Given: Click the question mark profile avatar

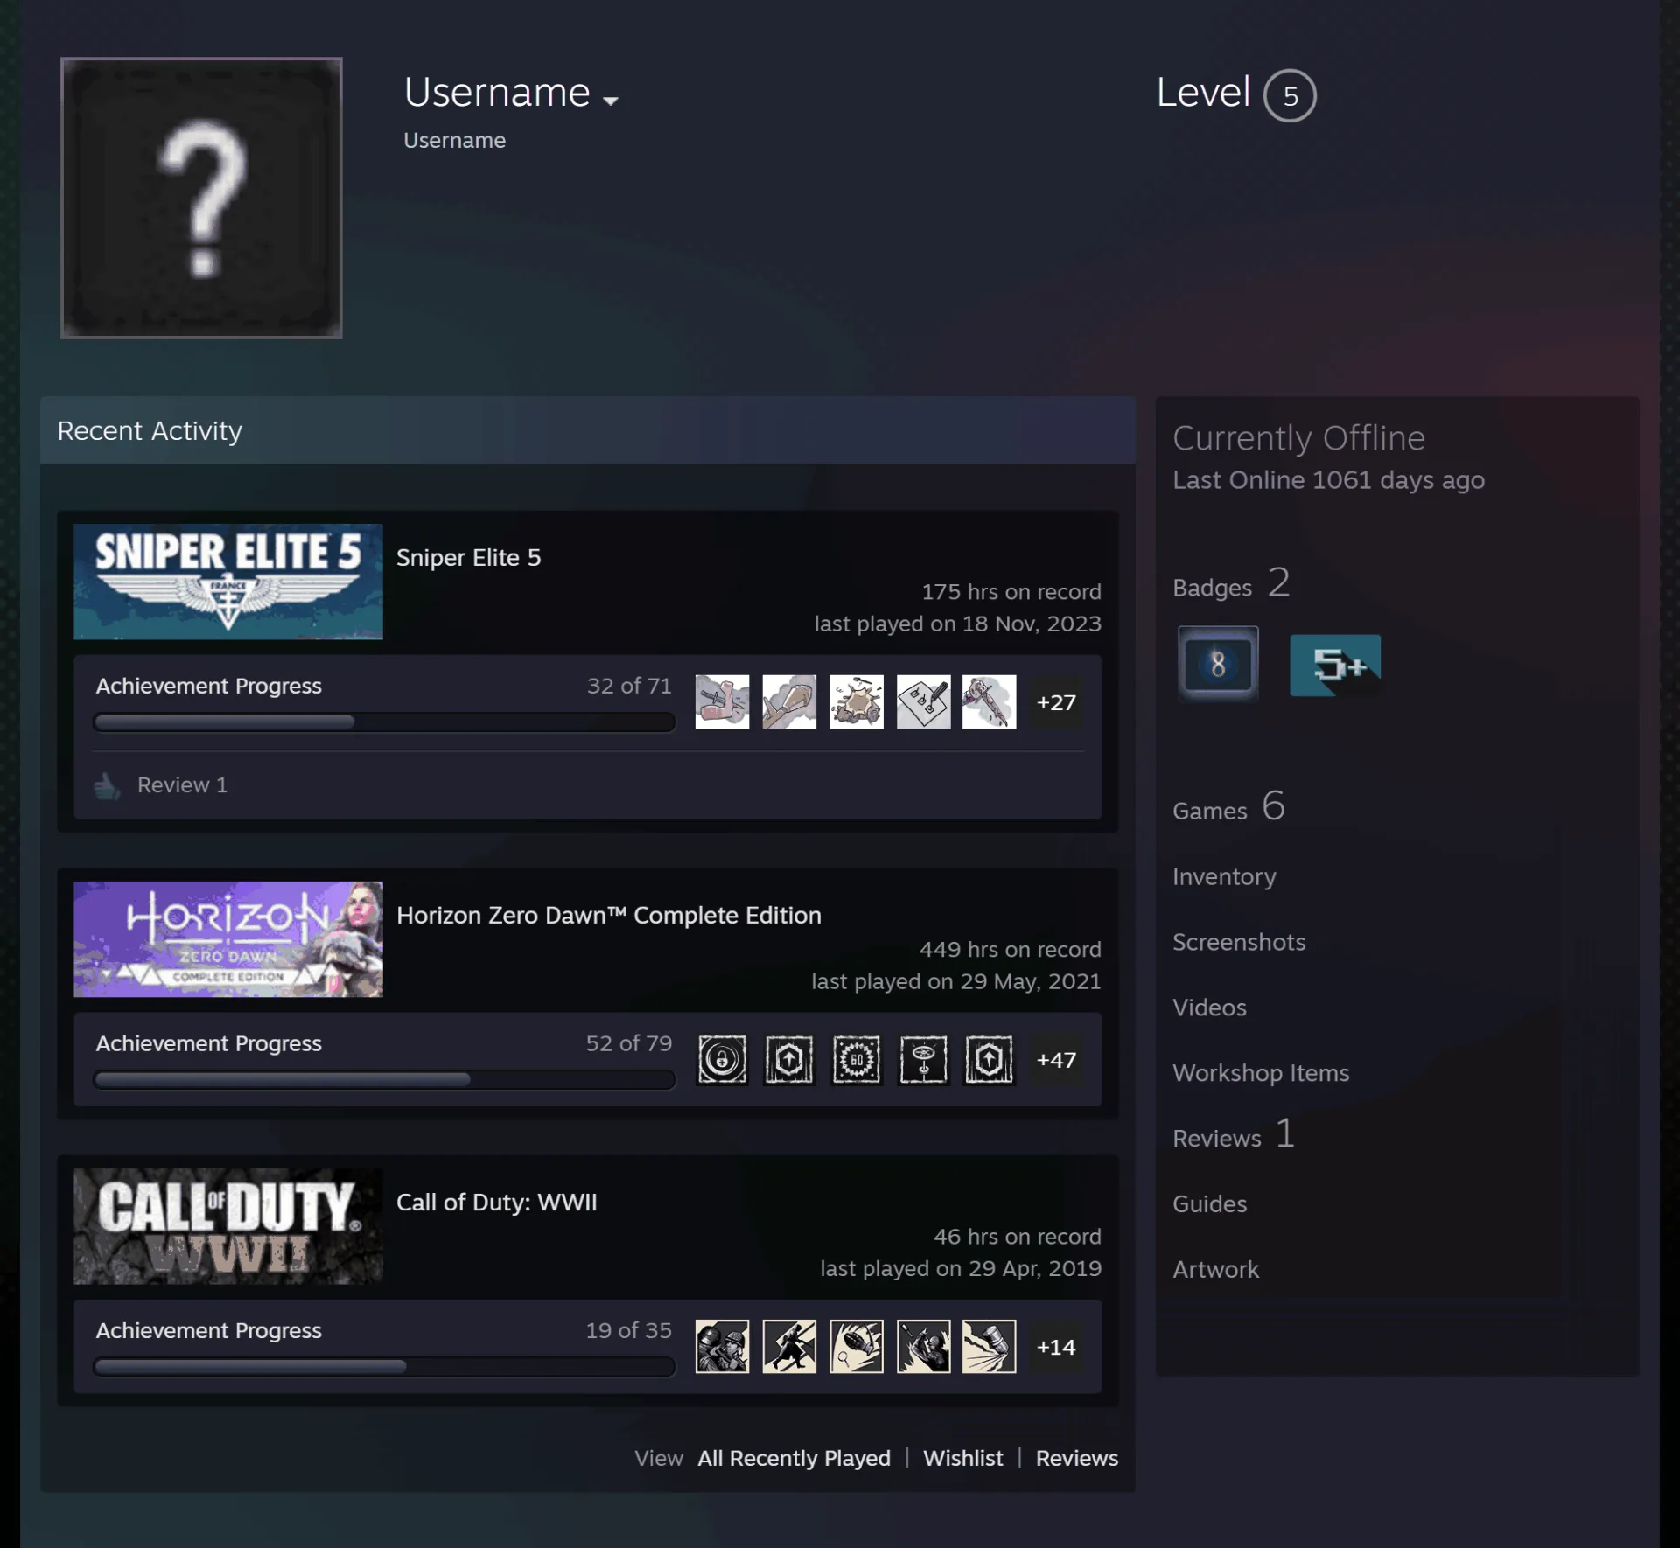Looking at the screenshot, I should pos(201,198).
